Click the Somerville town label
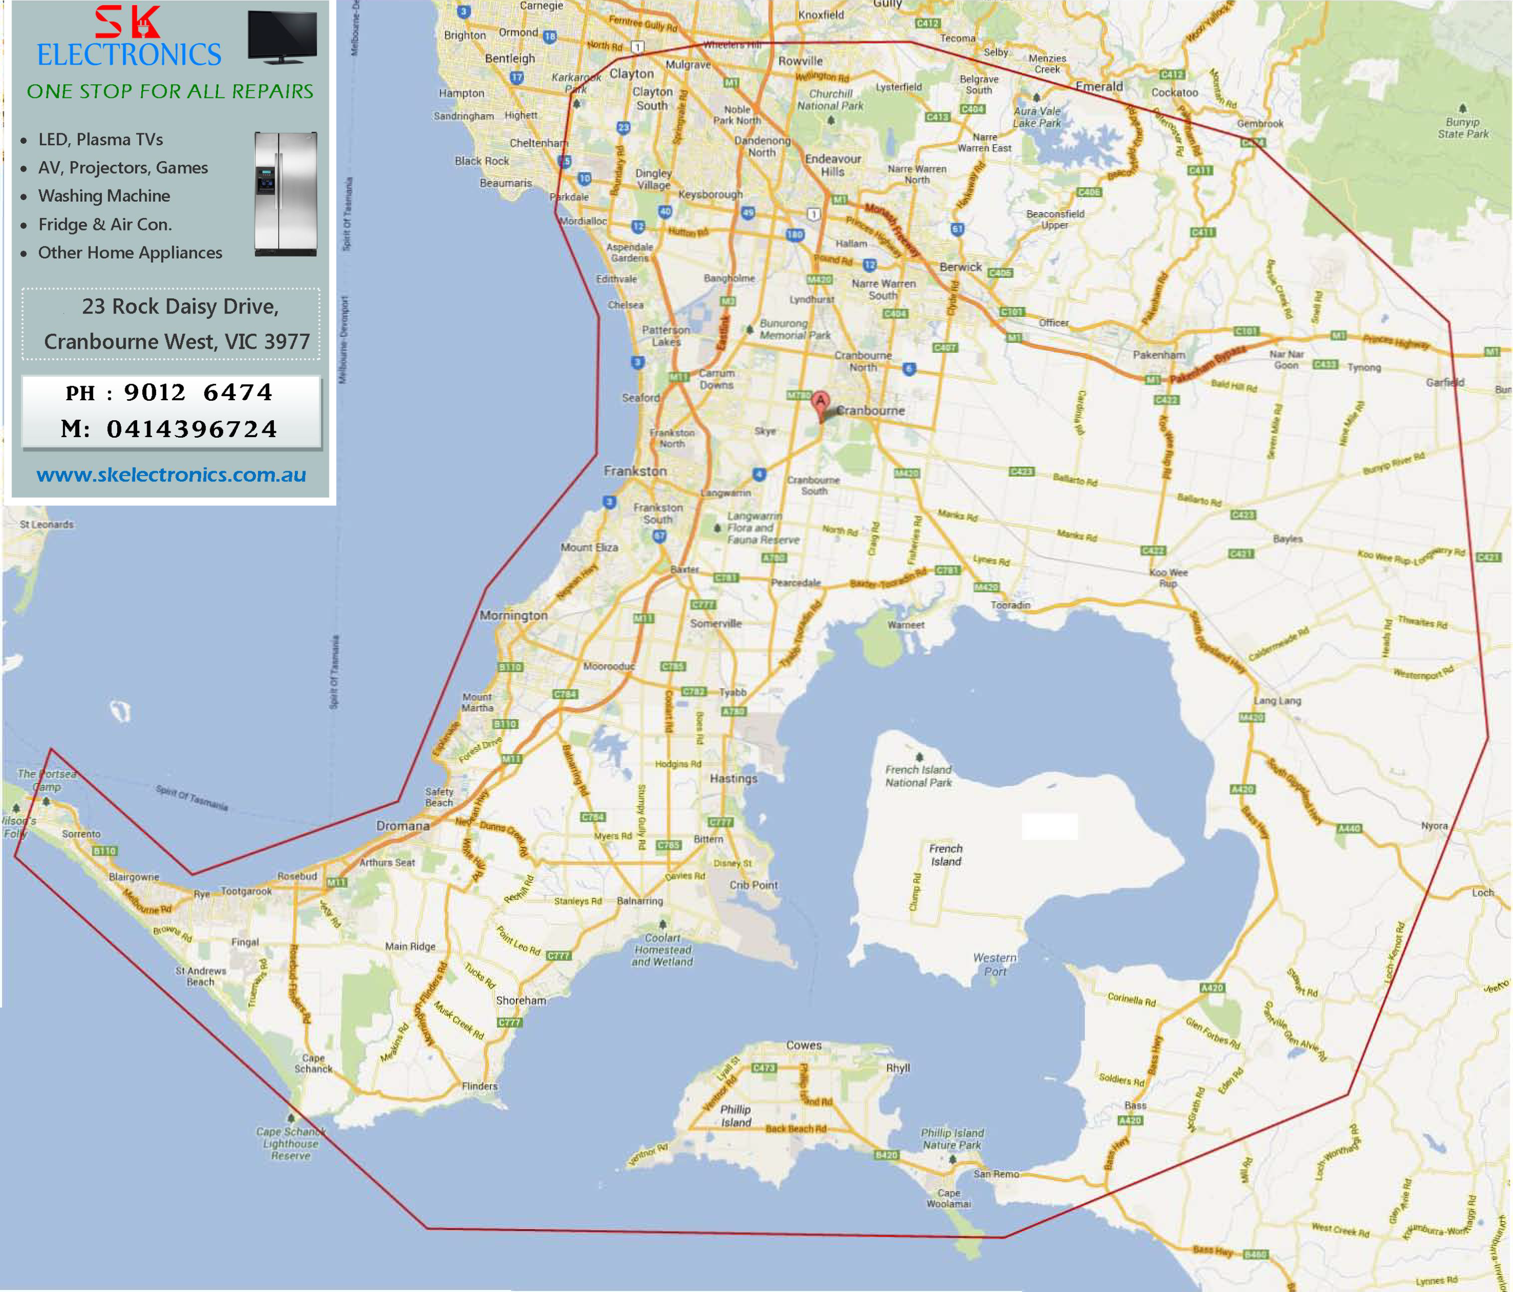The height and width of the screenshot is (1292, 1513). (x=716, y=624)
